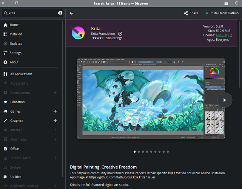Click the Version: 5.3.0 text
The width and height of the screenshot is (242, 189).
[213, 26]
